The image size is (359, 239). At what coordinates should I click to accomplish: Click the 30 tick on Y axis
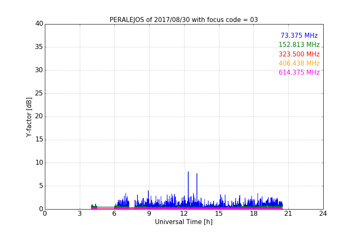(x=39, y=70)
